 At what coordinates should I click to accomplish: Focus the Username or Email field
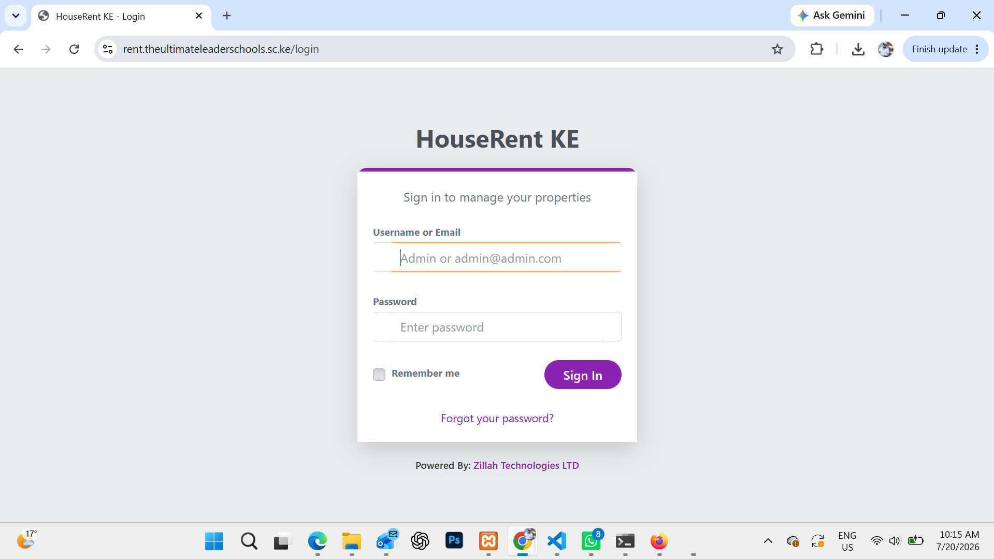497,257
